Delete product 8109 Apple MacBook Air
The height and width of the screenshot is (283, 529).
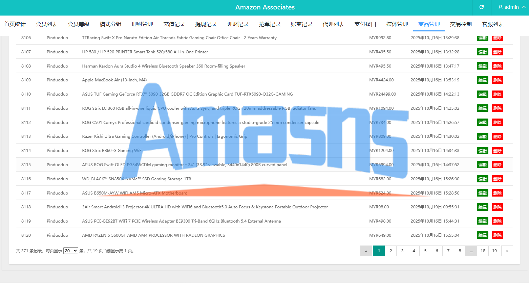[498, 80]
